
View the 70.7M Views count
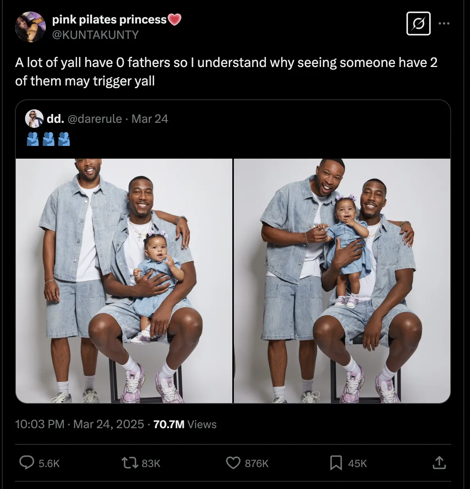click(x=185, y=424)
